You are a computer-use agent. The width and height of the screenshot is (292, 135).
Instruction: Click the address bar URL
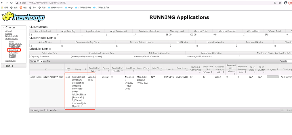click(x=47, y=3)
